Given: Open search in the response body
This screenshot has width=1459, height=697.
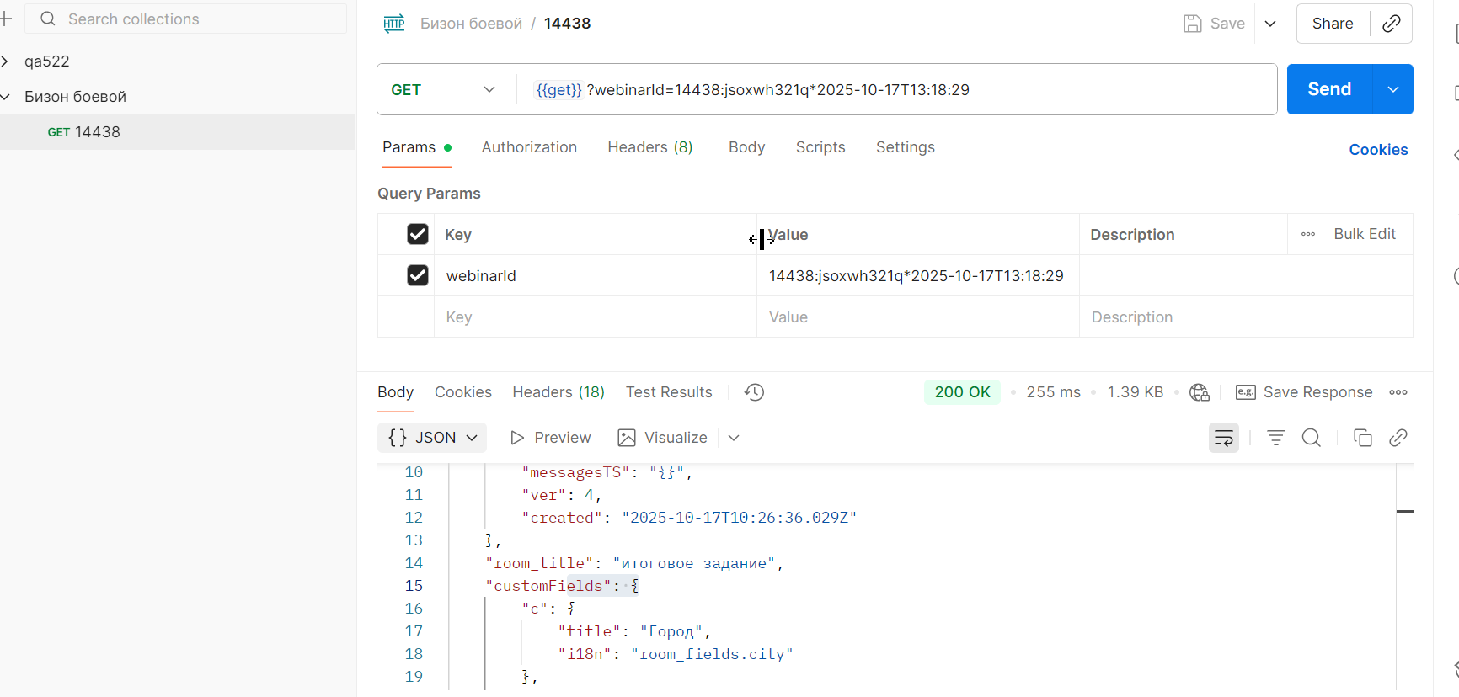Looking at the screenshot, I should pos(1311,438).
